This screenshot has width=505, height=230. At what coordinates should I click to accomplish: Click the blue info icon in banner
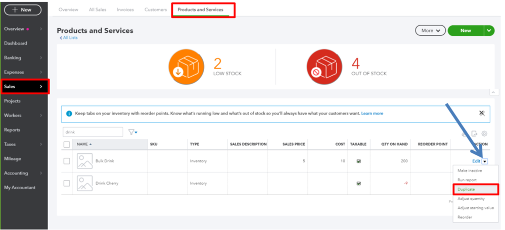click(x=69, y=113)
